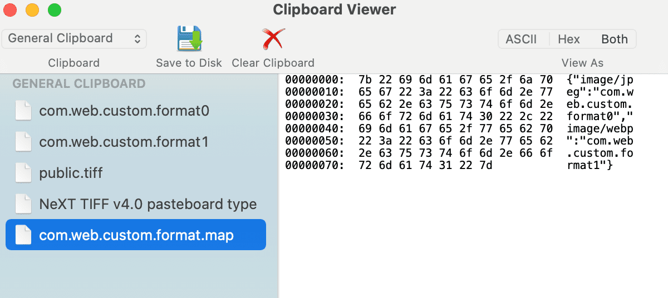Click the red X Clear Clipboard icon
Image resolution: width=668 pixels, height=298 pixels.
(273, 39)
